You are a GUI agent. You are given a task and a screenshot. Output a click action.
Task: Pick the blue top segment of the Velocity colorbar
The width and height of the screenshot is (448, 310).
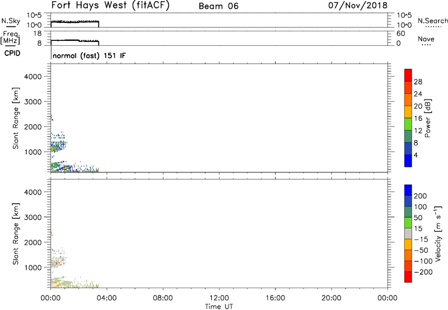[x=408, y=190]
